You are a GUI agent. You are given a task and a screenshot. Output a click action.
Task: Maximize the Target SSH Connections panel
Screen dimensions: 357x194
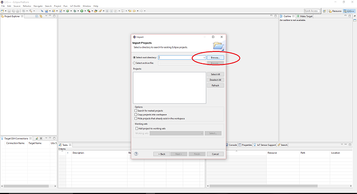54,138
